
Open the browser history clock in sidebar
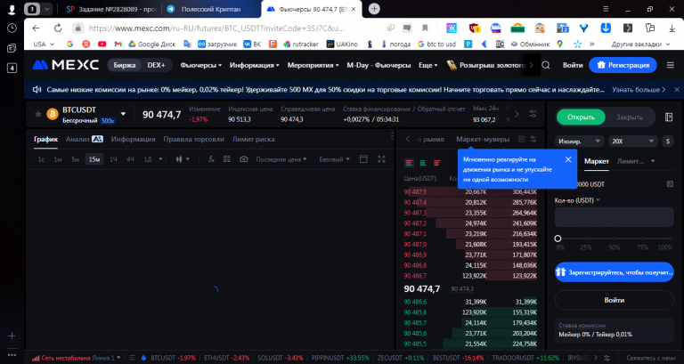coord(12,28)
